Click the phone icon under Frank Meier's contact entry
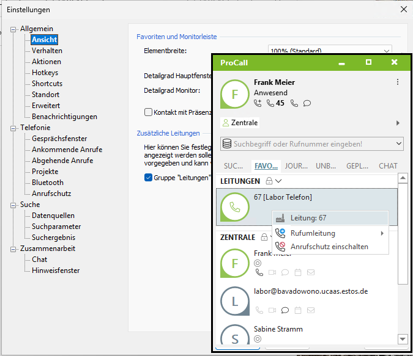 [x=259, y=272]
